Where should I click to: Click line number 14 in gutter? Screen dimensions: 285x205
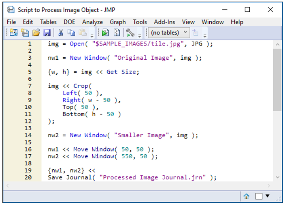coord(28,135)
